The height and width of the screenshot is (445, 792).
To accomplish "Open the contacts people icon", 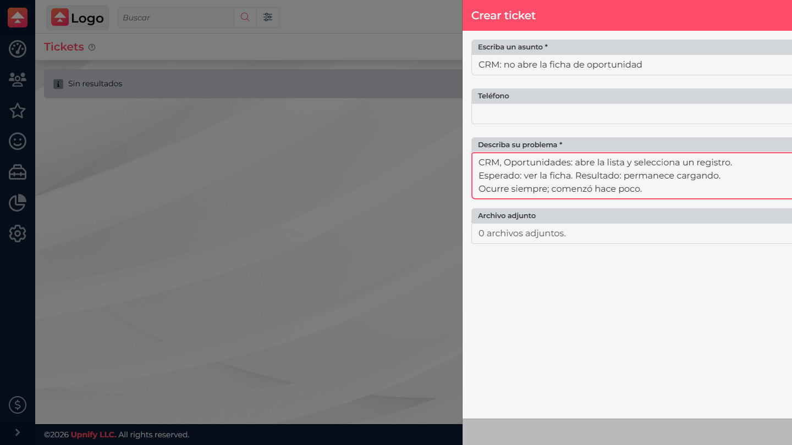I will click(x=18, y=80).
